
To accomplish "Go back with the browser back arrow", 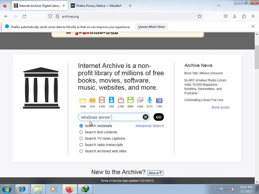I will [x=6, y=16].
